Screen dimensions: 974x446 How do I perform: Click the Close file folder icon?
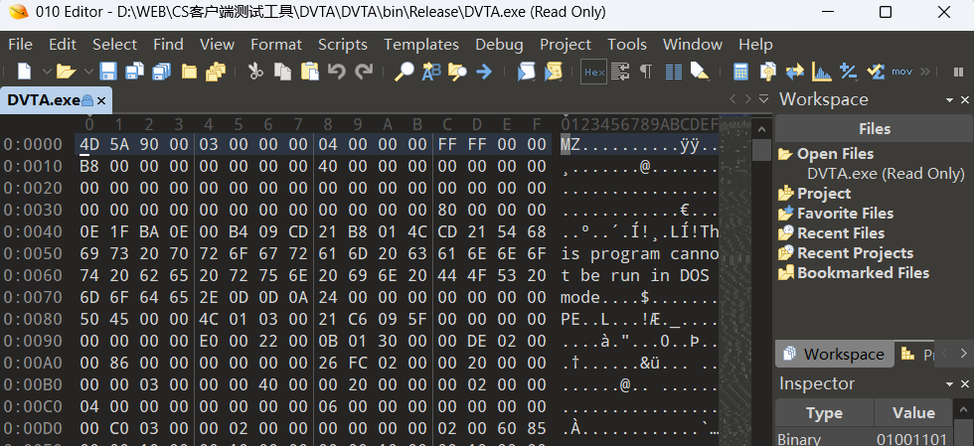click(x=189, y=72)
